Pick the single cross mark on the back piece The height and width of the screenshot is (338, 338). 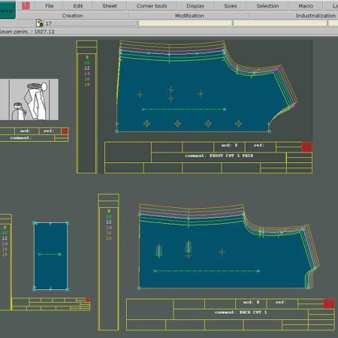(x=222, y=252)
